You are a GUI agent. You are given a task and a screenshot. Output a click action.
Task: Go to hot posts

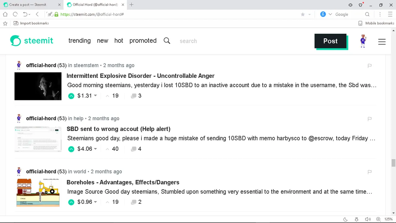119,41
